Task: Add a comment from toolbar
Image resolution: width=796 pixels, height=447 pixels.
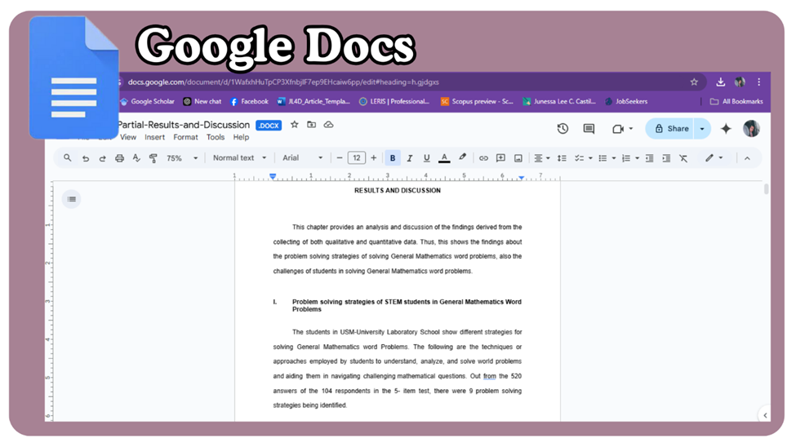Action: [500, 158]
